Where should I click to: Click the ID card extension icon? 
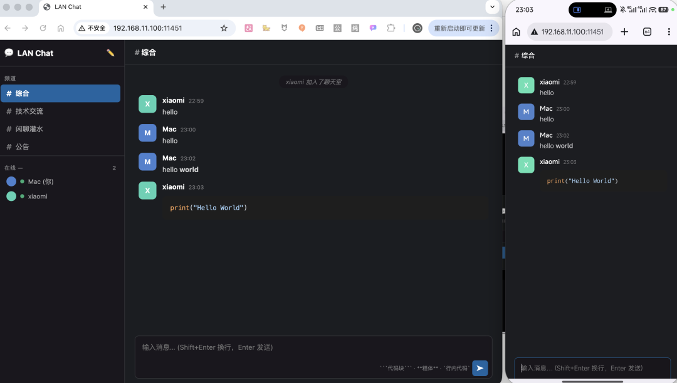(x=320, y=28)
